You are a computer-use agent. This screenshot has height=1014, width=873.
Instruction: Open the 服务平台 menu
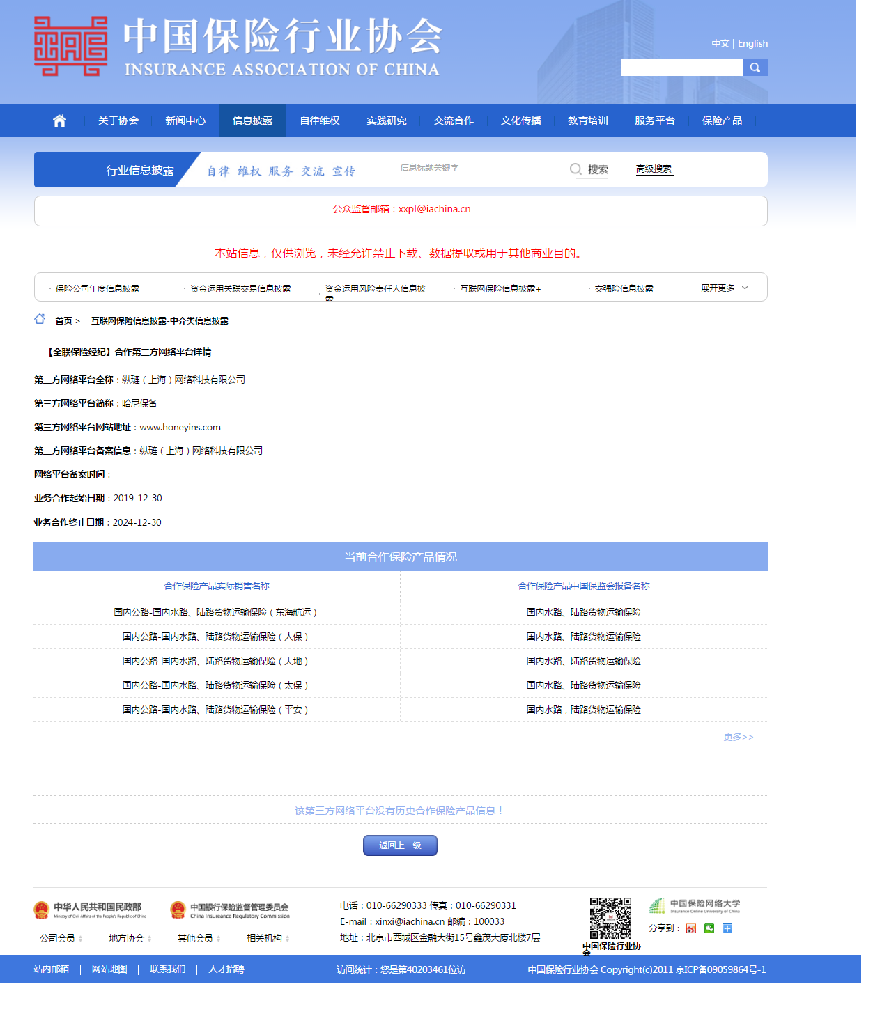click(655, 120)
